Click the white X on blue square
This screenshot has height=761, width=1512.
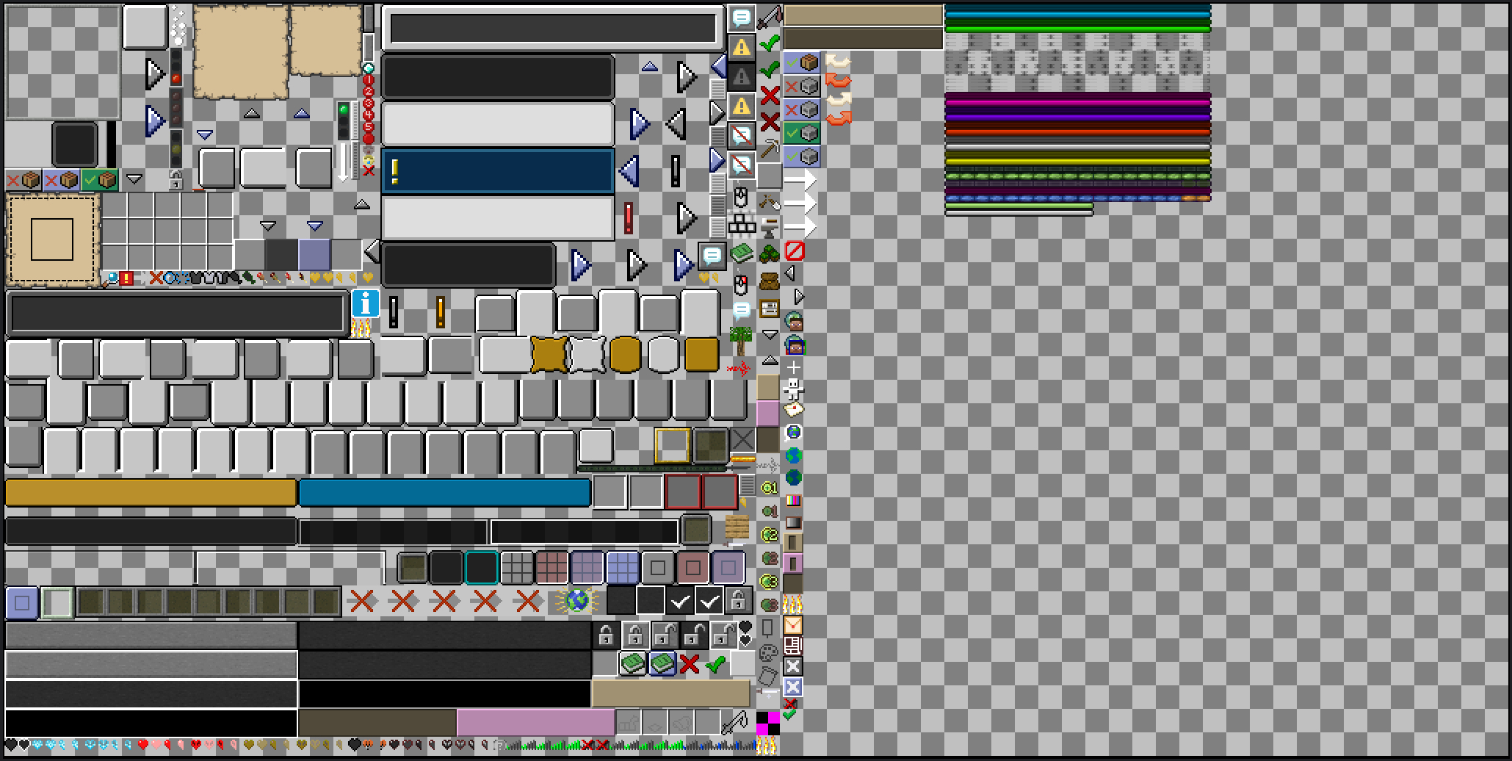[793, 687]
